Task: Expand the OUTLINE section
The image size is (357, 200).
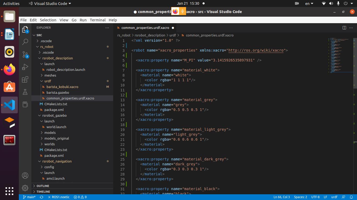Action: point(43,186)
